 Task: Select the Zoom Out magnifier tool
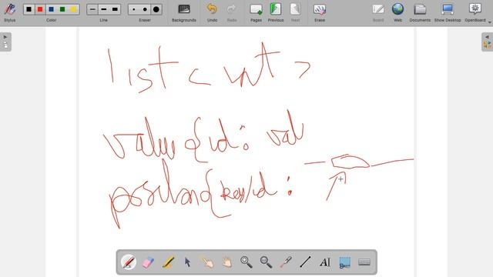pos(266,262)
